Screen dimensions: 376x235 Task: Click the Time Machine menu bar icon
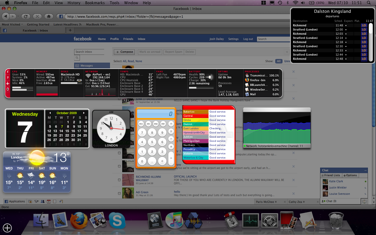(280, 3)
